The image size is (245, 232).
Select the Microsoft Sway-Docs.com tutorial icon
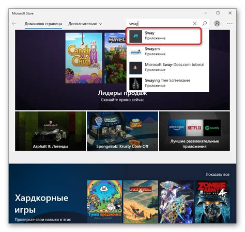136,68
